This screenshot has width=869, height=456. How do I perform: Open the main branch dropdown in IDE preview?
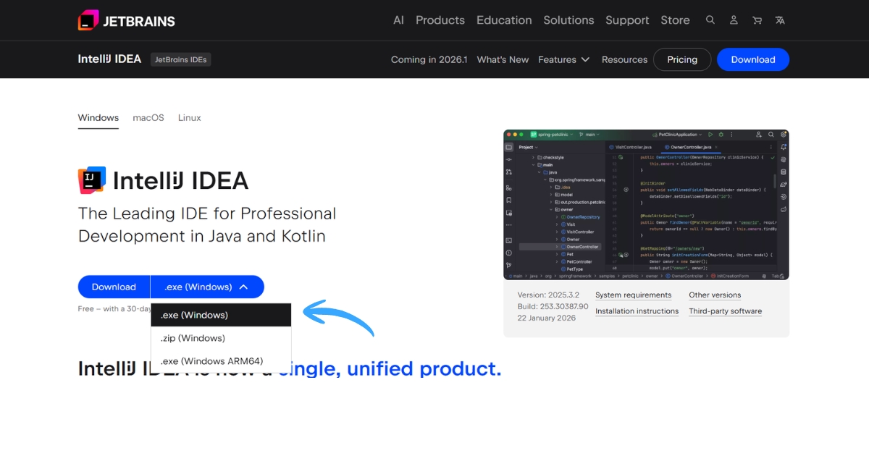point(589,135)
